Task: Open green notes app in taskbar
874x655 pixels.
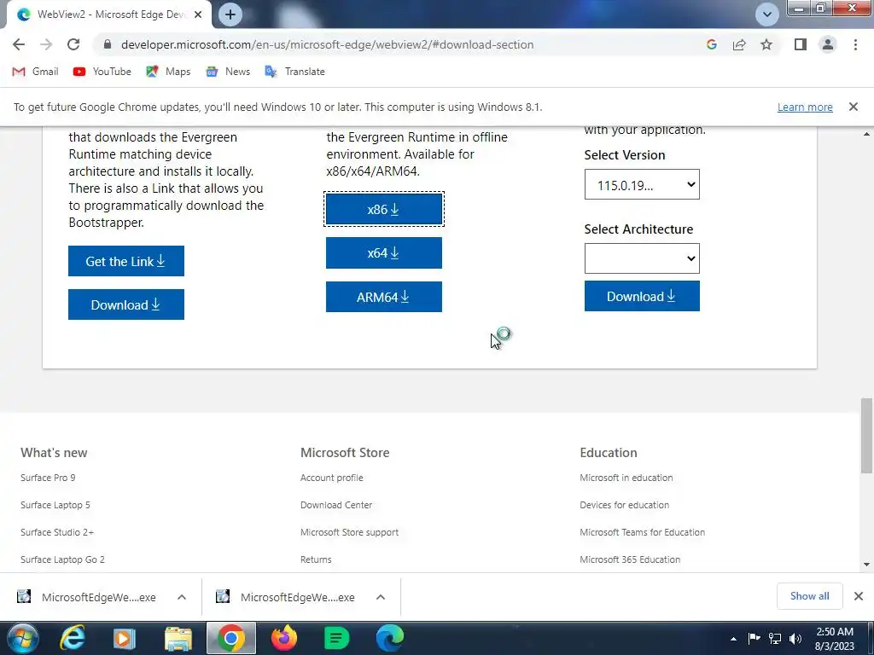Action: [x=336, y=639]
